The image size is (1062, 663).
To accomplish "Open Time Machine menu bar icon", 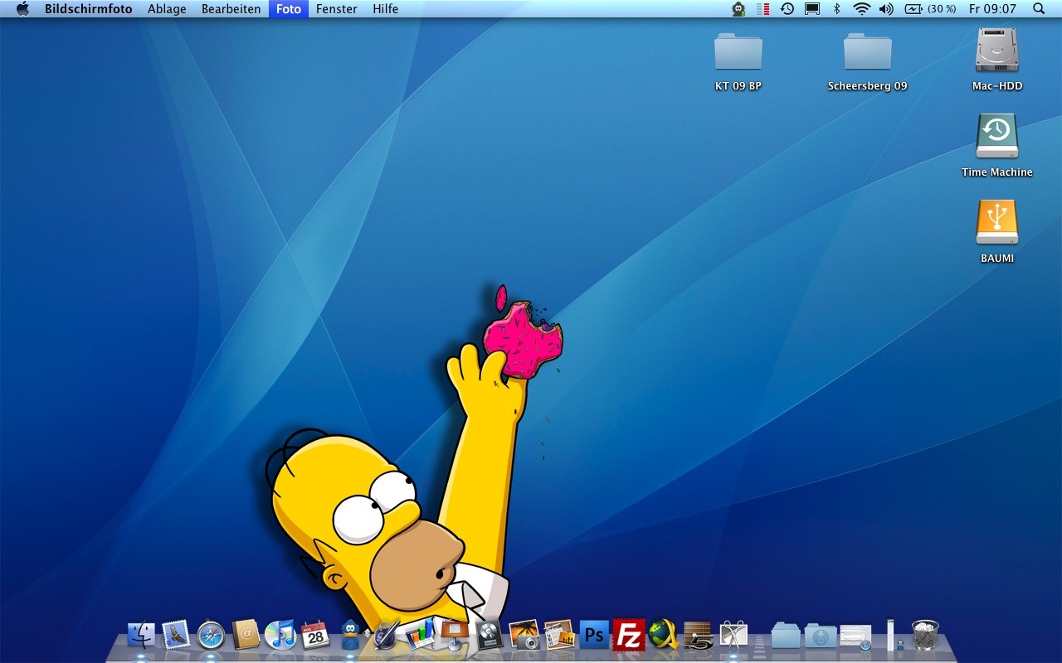I will (x=787, y=9).
